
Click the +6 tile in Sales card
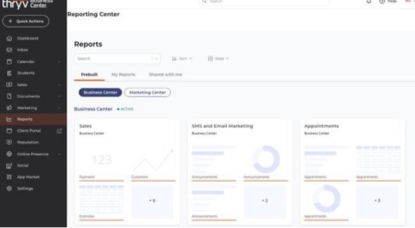coord(152,201)
